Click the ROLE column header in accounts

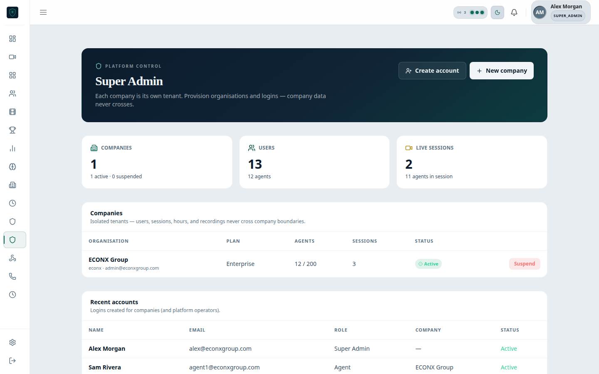[341, 330]
